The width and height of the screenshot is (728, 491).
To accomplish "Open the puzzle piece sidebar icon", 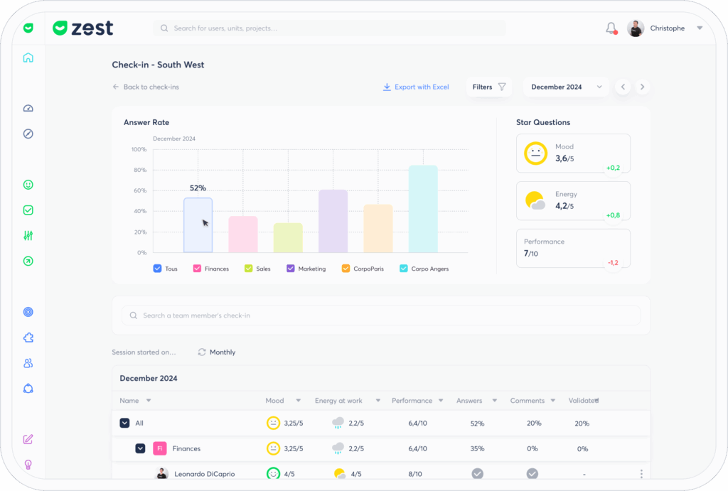I will coord(28,338).
